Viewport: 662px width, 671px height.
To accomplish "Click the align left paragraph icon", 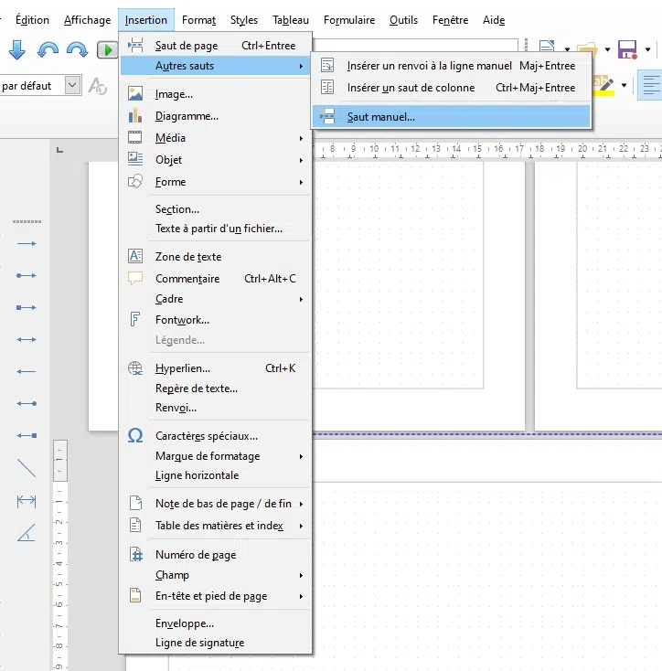I will coord(651,85).
